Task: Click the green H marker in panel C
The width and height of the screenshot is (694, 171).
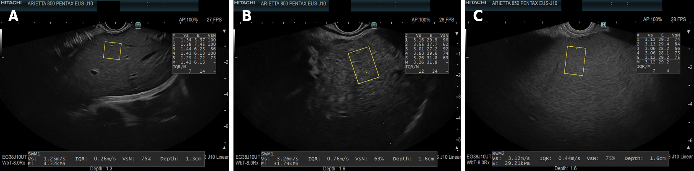Action: (604, 25)
